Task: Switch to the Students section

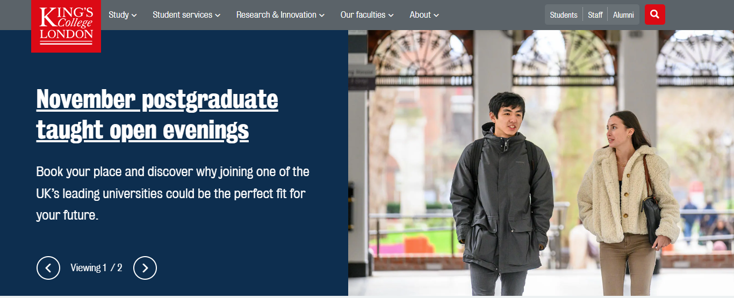Action: 564,15
